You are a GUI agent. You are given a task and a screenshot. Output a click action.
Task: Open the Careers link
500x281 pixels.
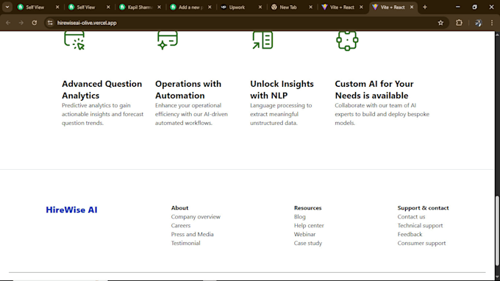(180, 226)
